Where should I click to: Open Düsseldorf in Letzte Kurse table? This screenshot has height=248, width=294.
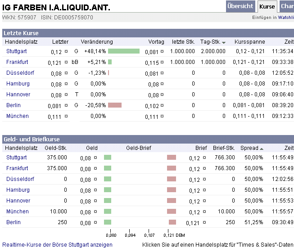coord(20,73)
